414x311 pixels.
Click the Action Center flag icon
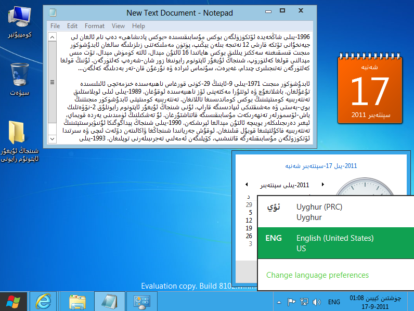click(x=291, y=302)
